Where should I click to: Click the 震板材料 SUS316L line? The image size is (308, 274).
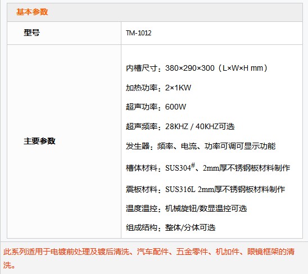tap(205, 189)
